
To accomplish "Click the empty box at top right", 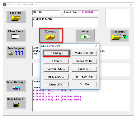I will click(117, 18).
